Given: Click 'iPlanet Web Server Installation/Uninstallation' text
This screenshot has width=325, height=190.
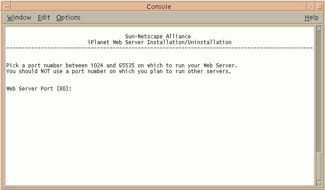Looking at the screenshot, I should [x=160, y=42].
